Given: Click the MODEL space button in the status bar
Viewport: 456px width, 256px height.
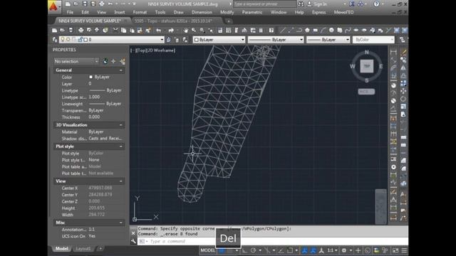Looking at the screenshot, I should [x=207, y=250].
